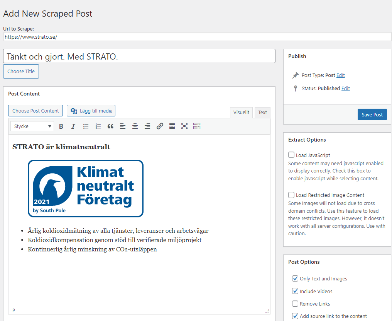392x321 pixels.
Task: Switch to the Text editor tab
Action: [262, 113]
